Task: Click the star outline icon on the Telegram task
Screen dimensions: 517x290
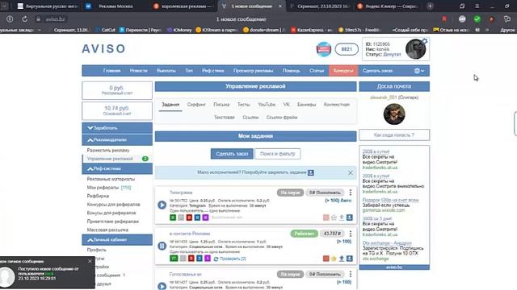Action: tap(334, 217)
